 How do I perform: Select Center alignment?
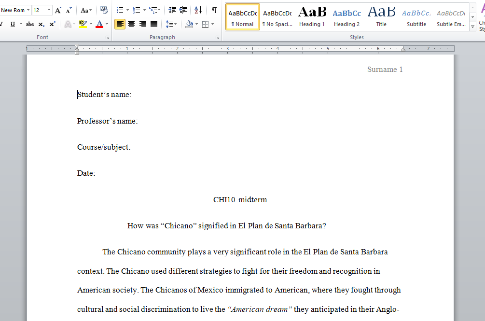click(x=131, y=24)
